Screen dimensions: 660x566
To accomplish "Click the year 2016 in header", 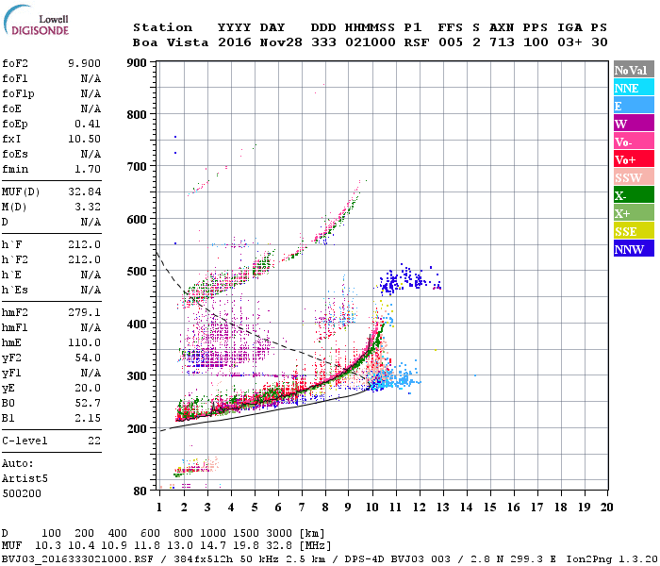I will [235, 42].
